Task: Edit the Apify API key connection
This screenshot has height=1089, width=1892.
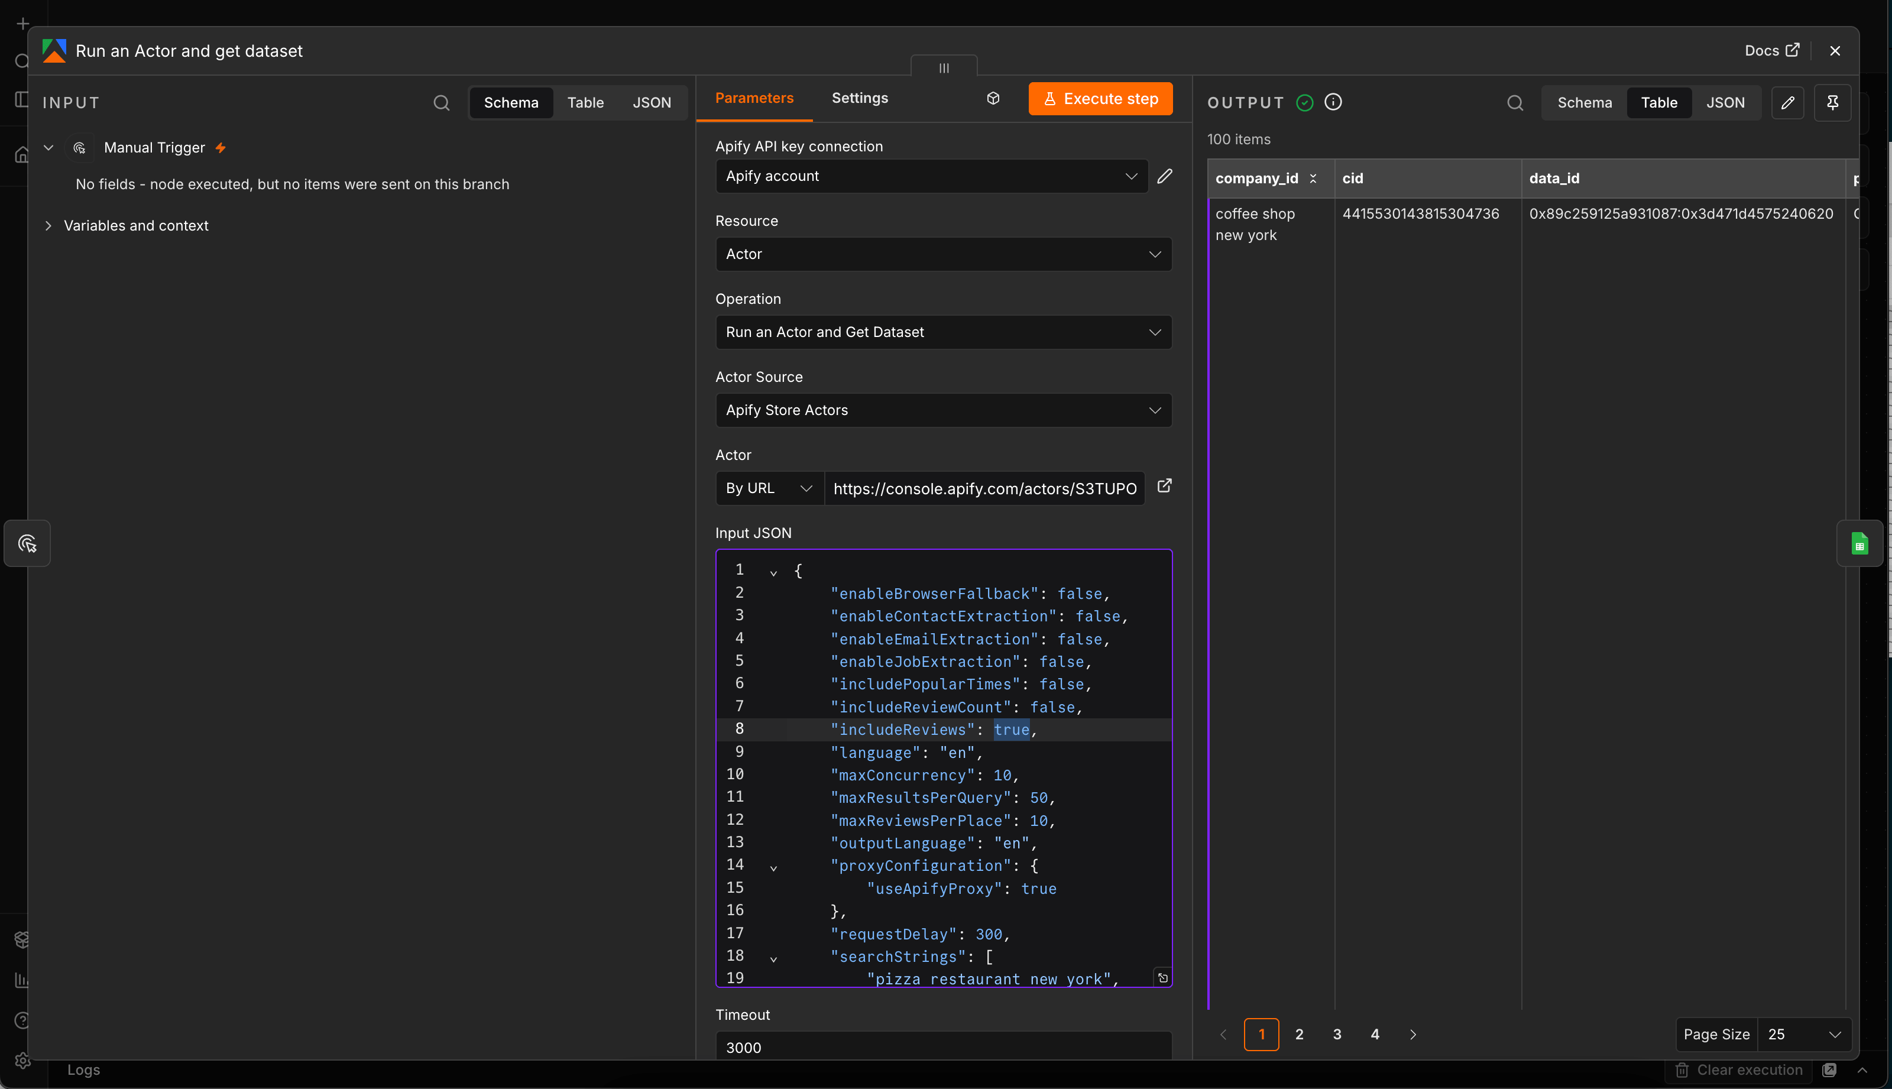Action: [x=1164, y=176]
